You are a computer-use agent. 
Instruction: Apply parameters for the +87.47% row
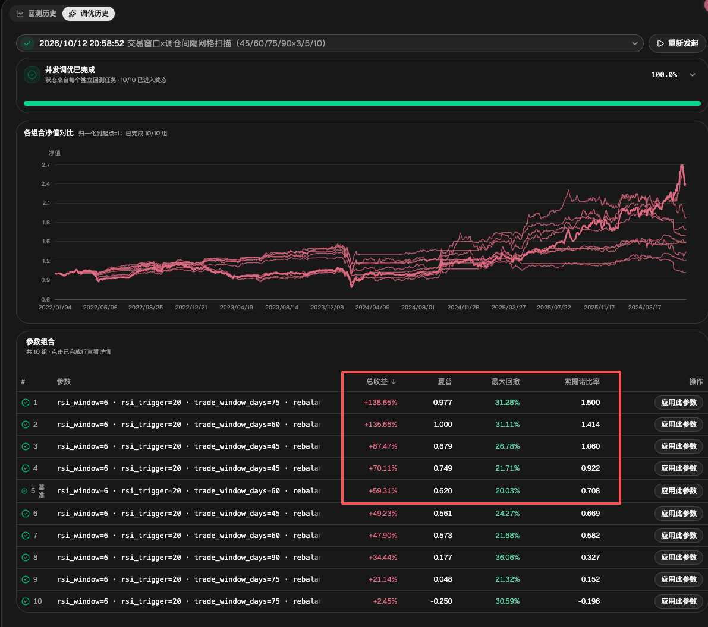pos(679,446)
